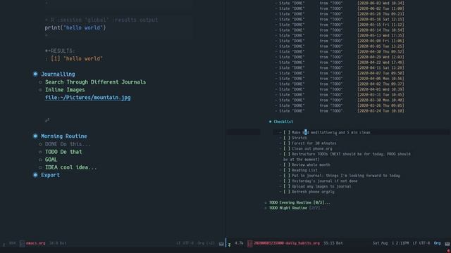Image resolution: width=451 pixels, height=253 pixels.
Task: Open the file:~/Pictures/mountain.jpg link
Action: (x=87, y=98)
